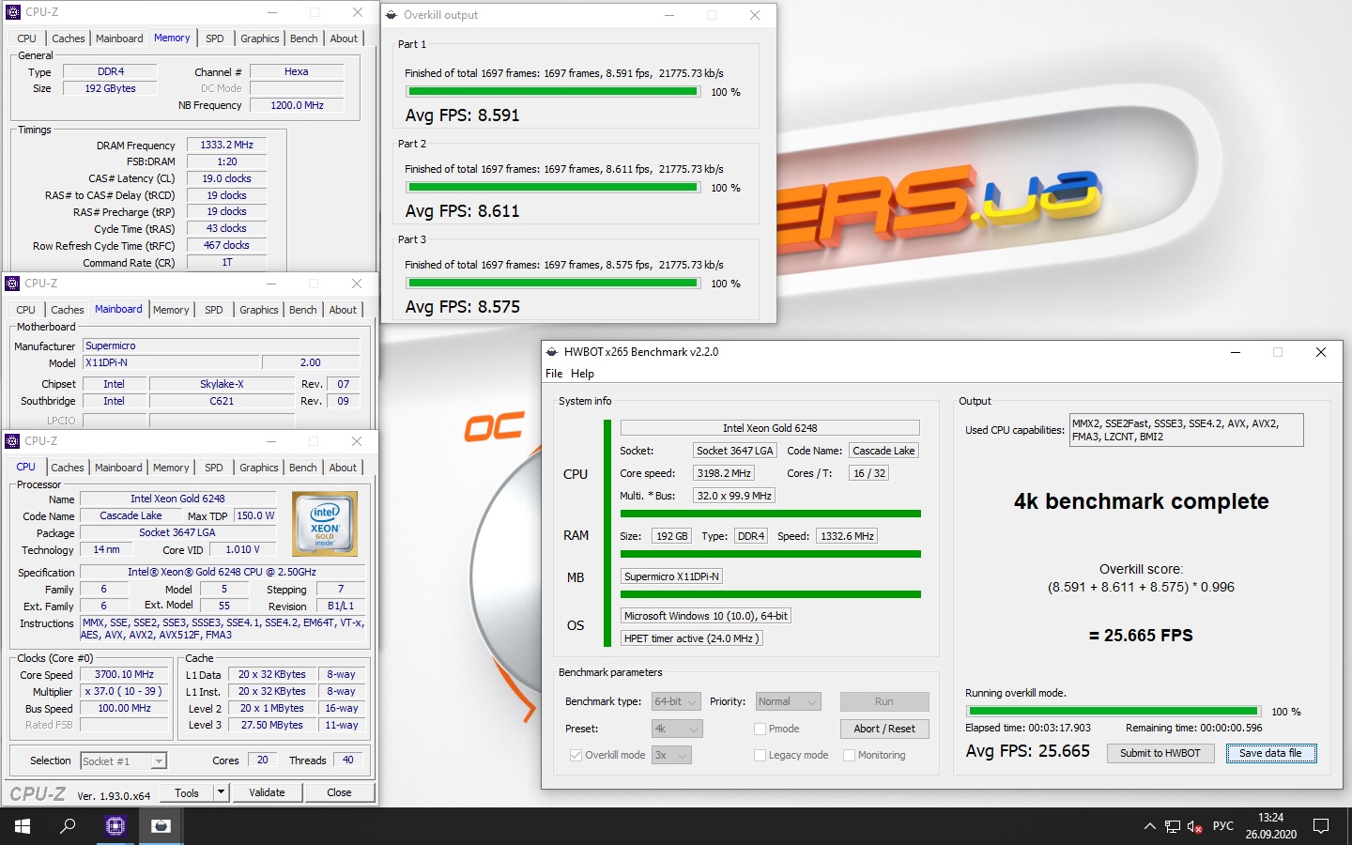Open About tab in bottom CPU-Z window
1352x845 pixels.
coord(343,468)
